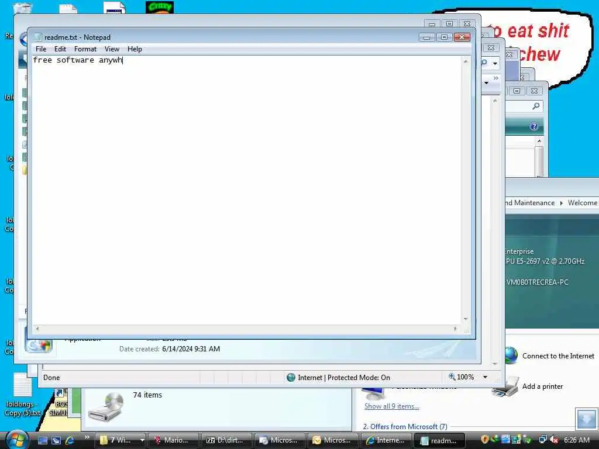
Task: Click the Show Desktop quick launch icon
Action: point(42,440)
